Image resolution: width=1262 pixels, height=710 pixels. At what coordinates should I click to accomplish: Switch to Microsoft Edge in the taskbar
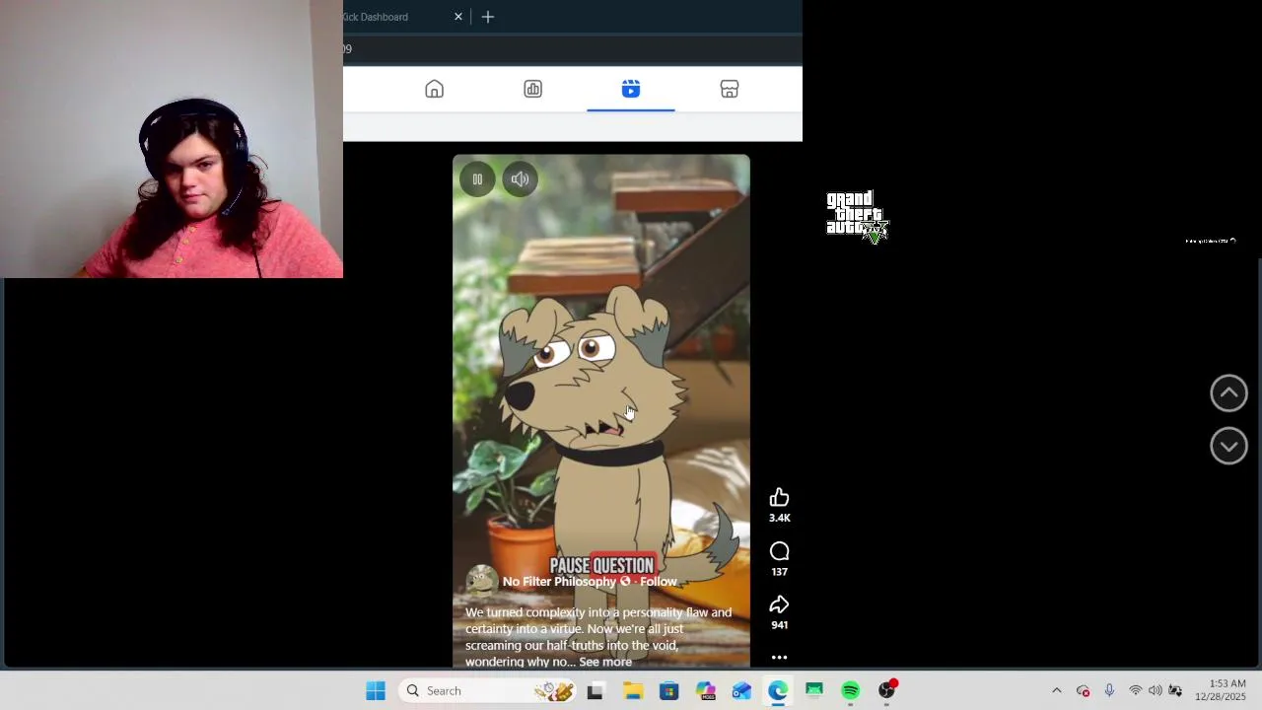(778, 691)
